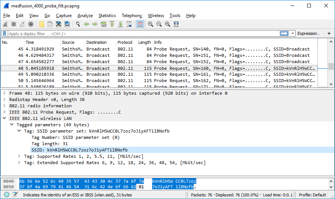Select packet 50 at time 5.145646964
Screen dimensions: 335x199
coord(159,81)
